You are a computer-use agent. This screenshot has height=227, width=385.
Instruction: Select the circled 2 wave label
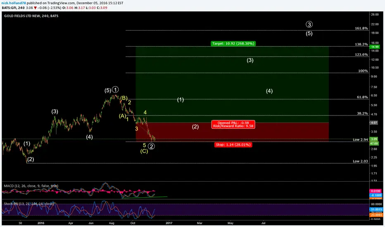point(152,147)
